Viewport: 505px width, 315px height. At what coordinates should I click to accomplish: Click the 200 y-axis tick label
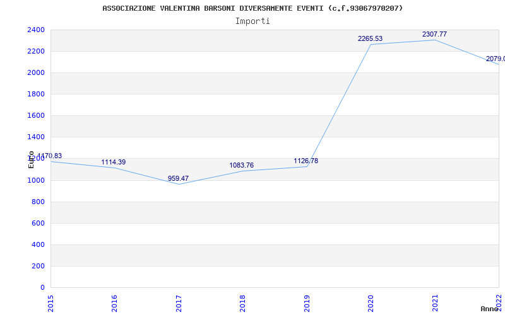tap(38, 266)
